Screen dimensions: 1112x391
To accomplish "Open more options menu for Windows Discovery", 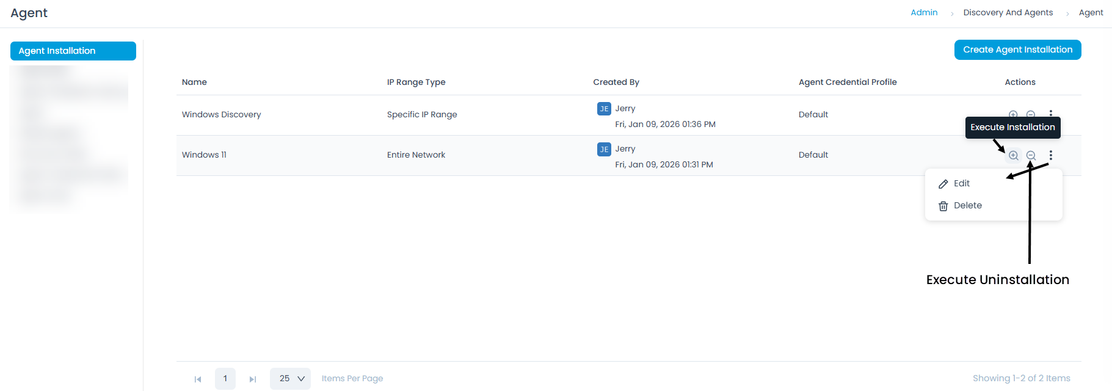I will [1050, 113].
